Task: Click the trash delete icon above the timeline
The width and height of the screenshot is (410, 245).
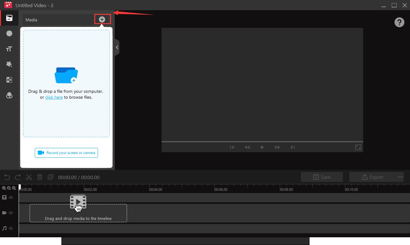Action: pos(40,177)
